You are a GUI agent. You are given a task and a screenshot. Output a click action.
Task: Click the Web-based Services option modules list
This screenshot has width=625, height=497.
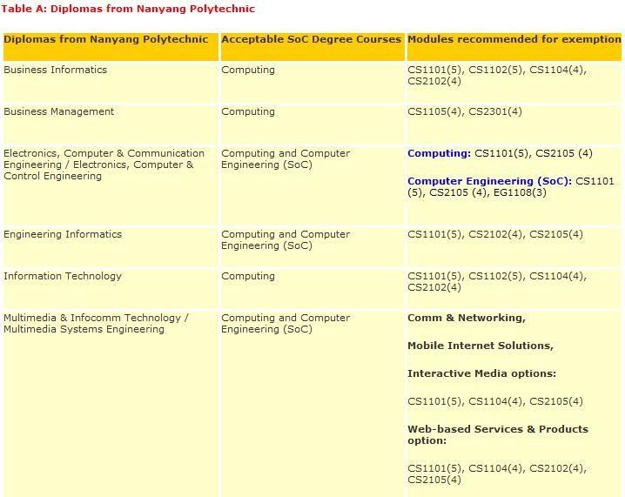tap(497, 473)
